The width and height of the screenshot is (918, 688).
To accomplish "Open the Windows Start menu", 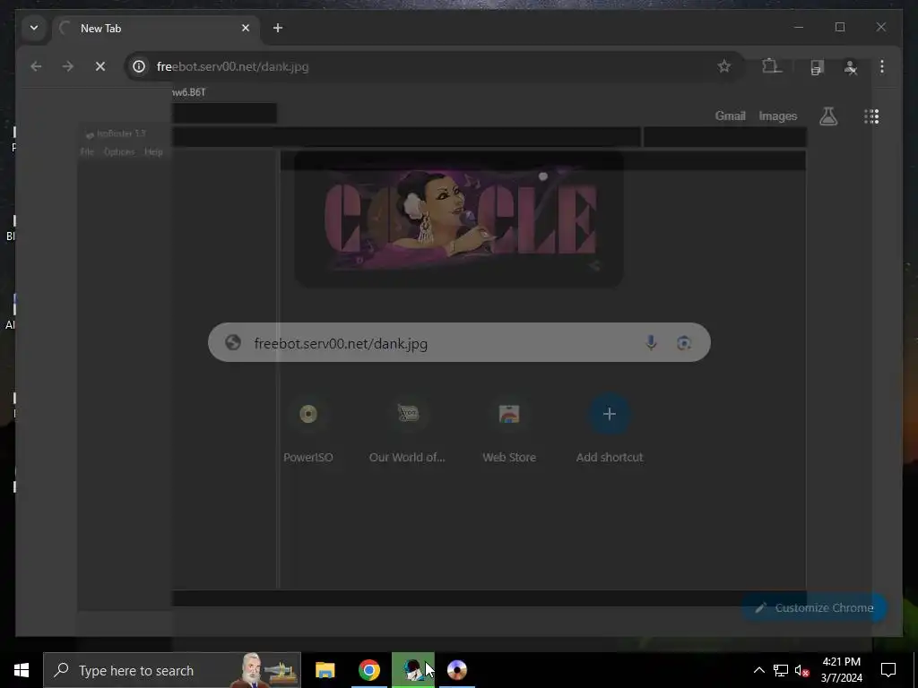I will click(x=22, y=670).
